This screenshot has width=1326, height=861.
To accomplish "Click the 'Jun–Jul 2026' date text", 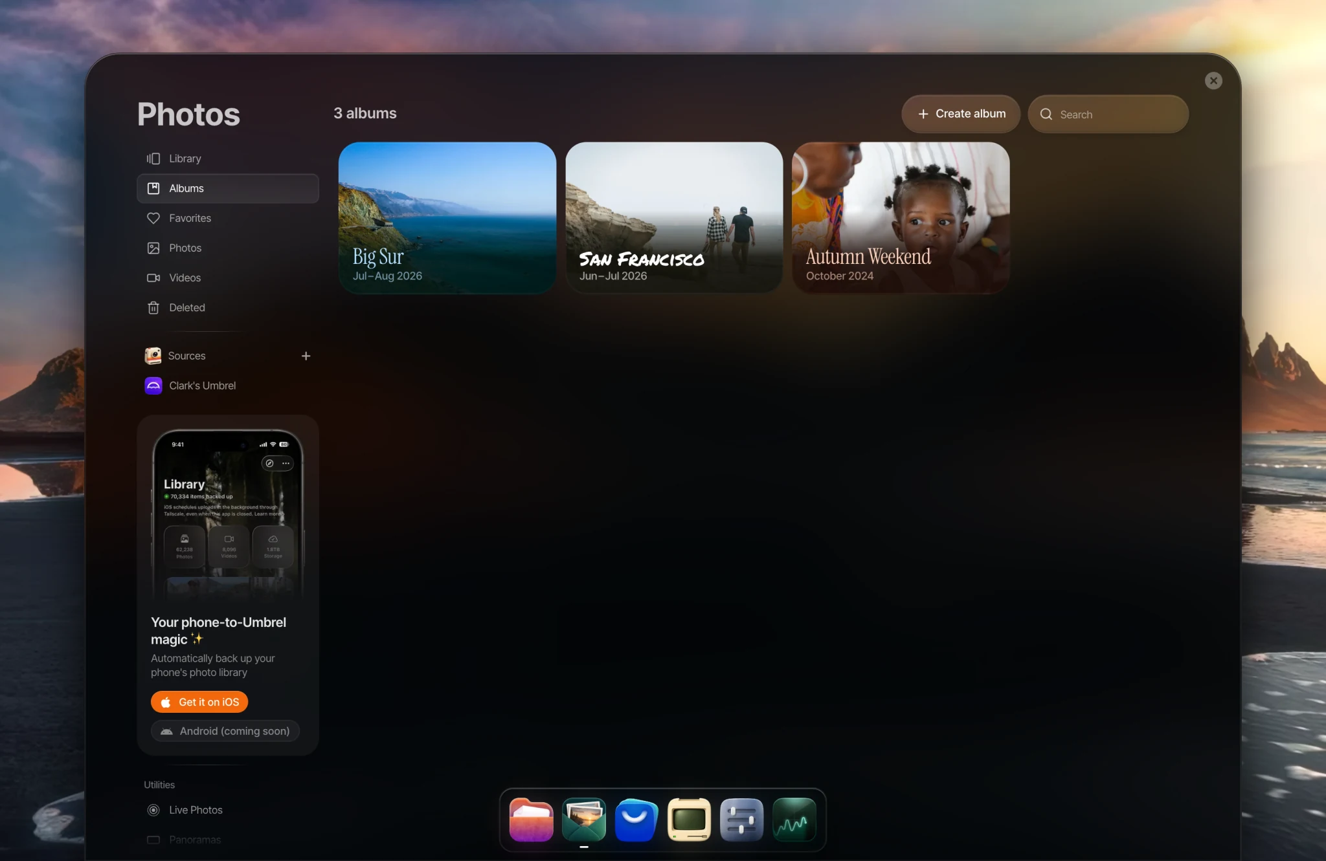I will click(613, 276).
